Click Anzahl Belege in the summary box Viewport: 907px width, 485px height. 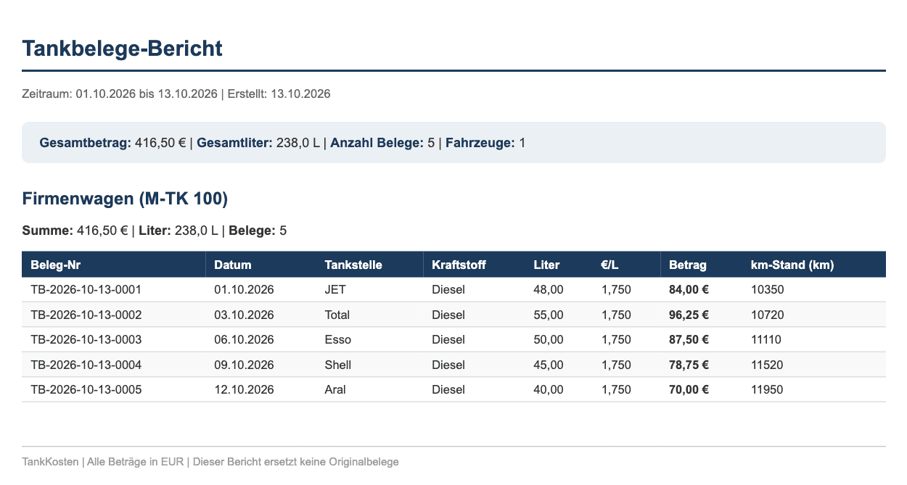point(382,143)
